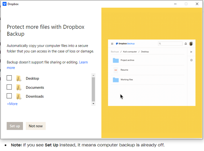204x151 pixels.
Task: Click the user avatar in preview
Action: point(191,44)
